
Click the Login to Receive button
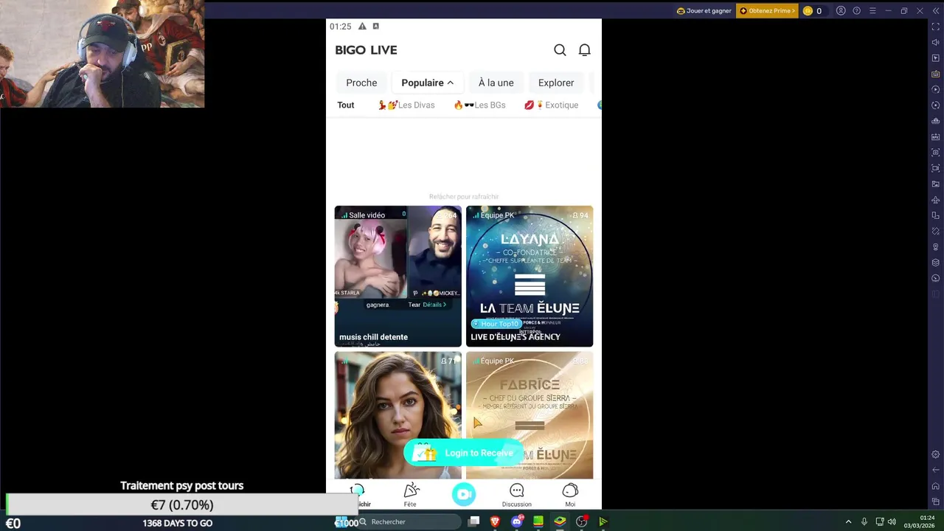(464, 453)
